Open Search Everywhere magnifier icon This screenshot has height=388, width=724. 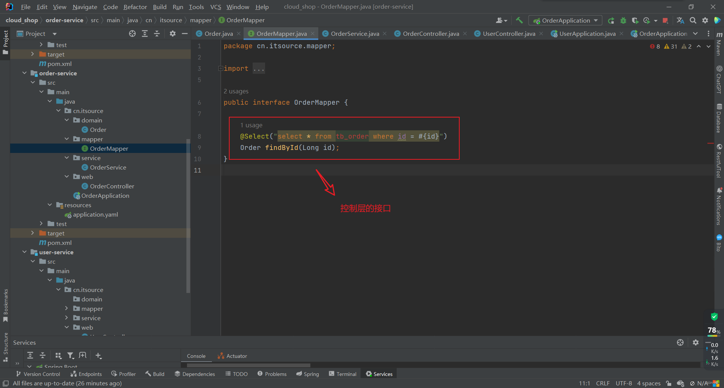[x=693, y=20]
